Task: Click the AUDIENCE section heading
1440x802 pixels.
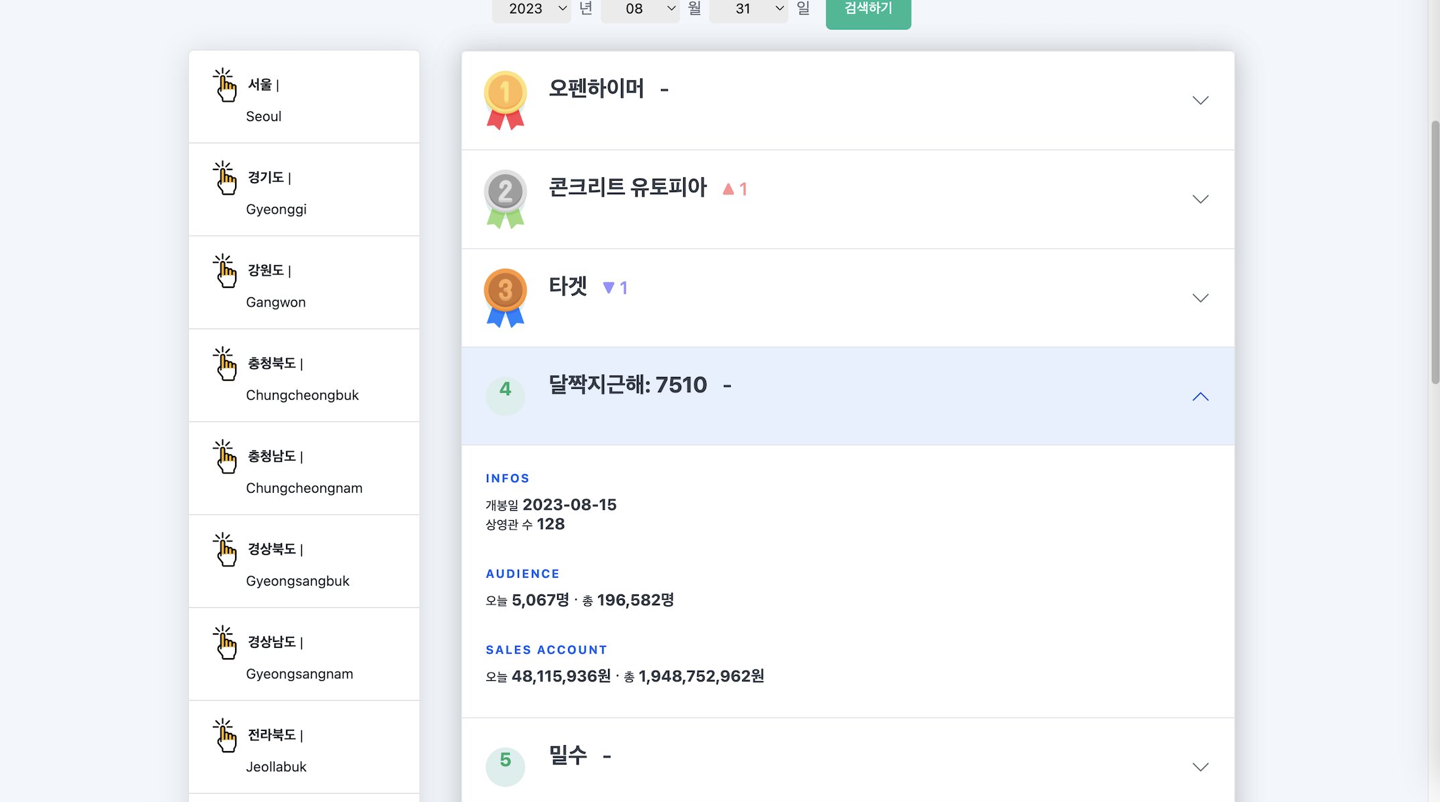Action: (x=522, y=574)
